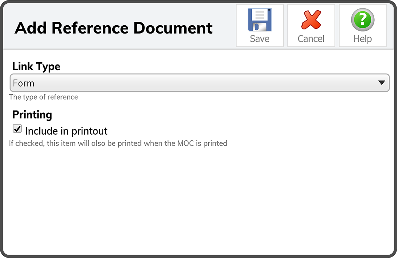397x258 pixels.
Task: Toggle the Include in printout checkbox
Action: [17, 129]
